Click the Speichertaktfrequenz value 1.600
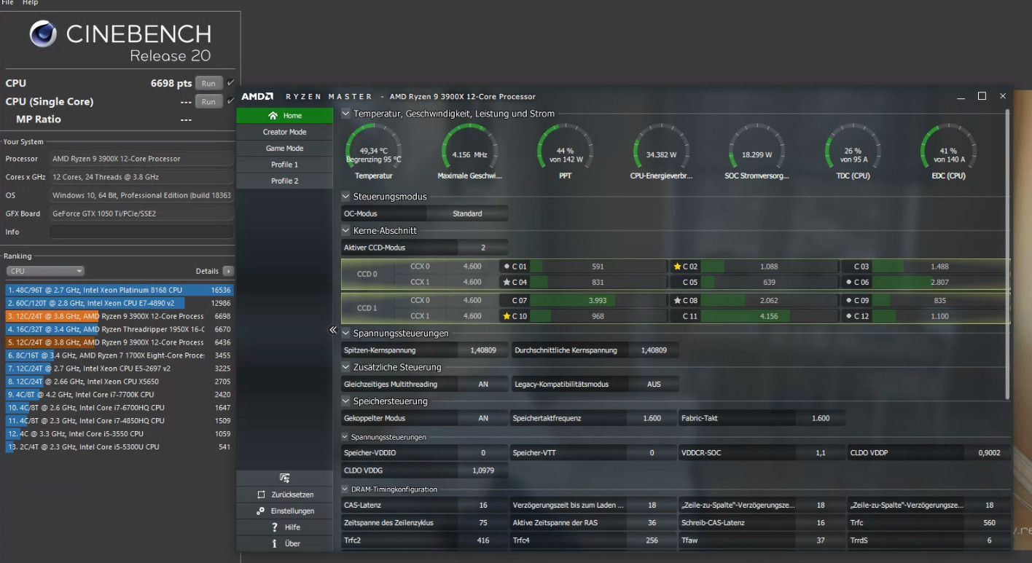Viewport: 1032px width, 563px height. [x=652, y=418]
